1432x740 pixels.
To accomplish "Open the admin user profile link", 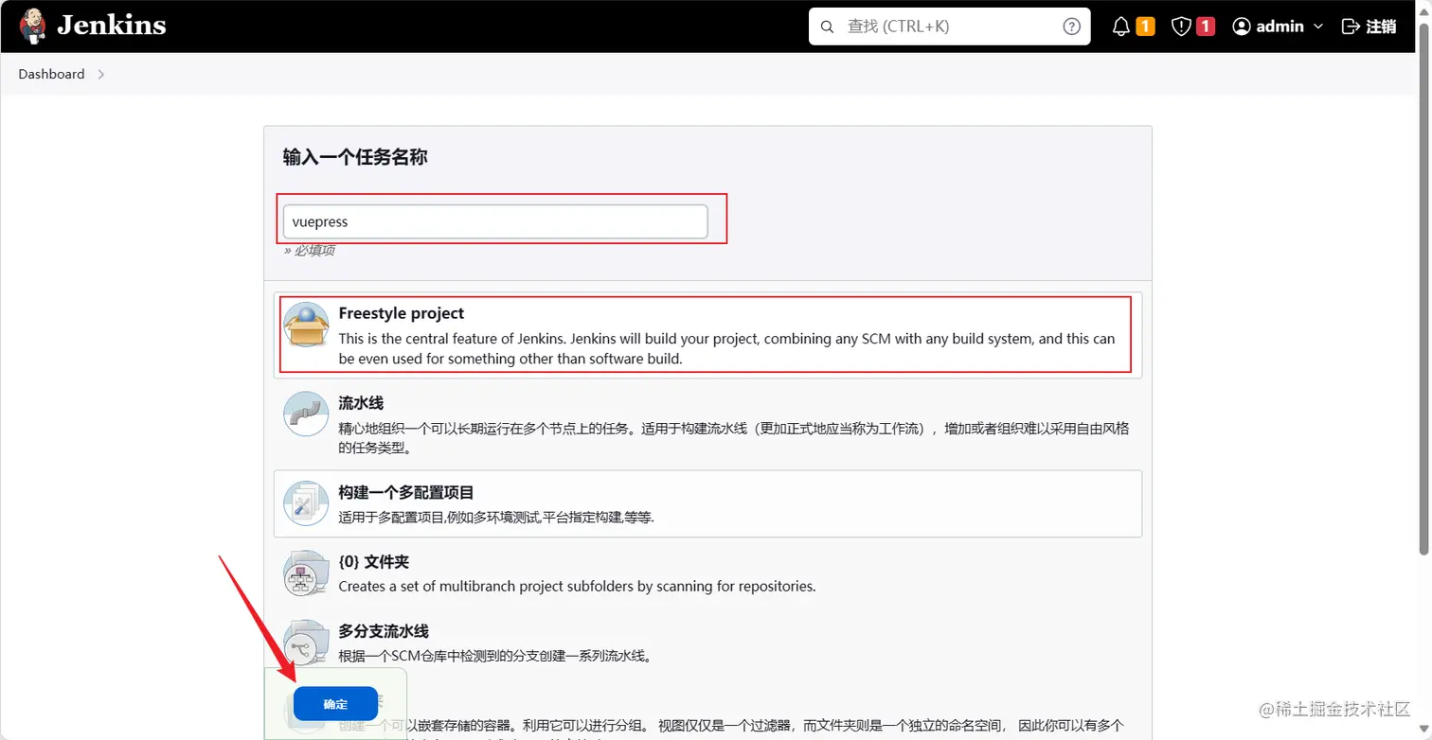I will point(1280,26).
